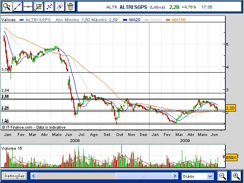This screenshot has height=183, width=244.
Task: Click the 17:35 time stamp
Action: (x=207, y=7)
